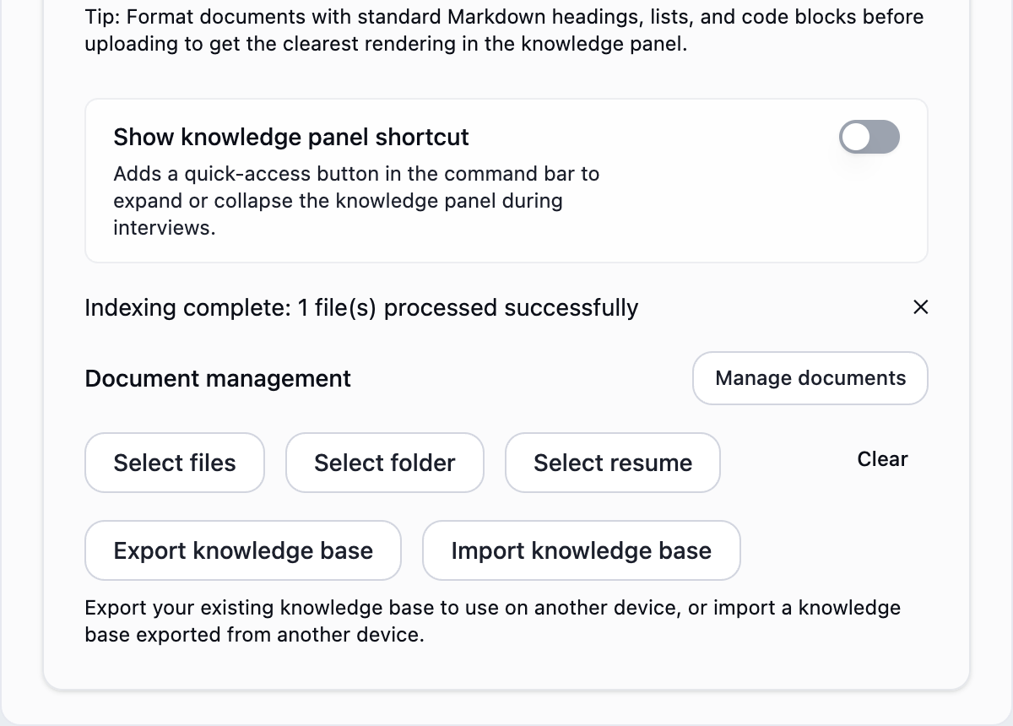The image size is (1013, 726).
Task: Click Select resume button
Action: click(613, 463)
